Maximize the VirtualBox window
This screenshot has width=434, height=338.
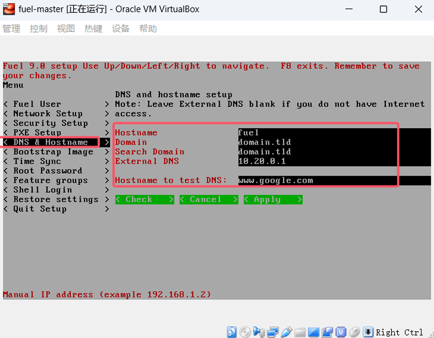click(383, 9)
